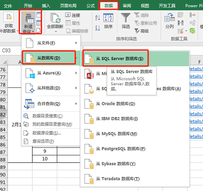Click the 全部刷新 (Refresh All) icon
The height and width of the screenshot is (191, 203).
55,19
